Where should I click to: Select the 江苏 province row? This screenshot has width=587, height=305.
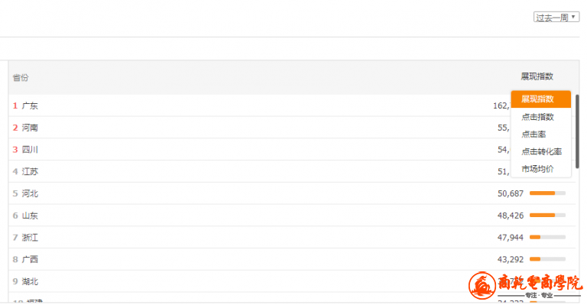tap(292, 171)
